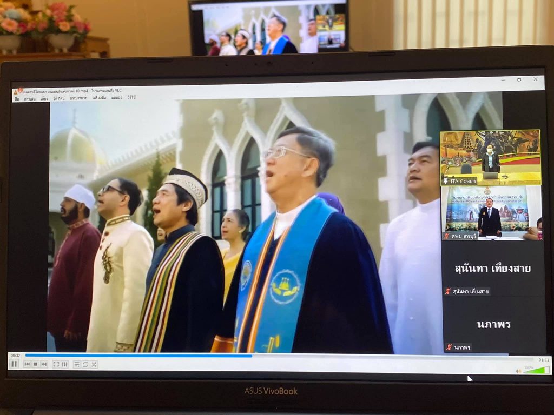Click the pin icon beside ITA Coach
Viewport: 554px width, 415px height.
(x=445, y=181)
